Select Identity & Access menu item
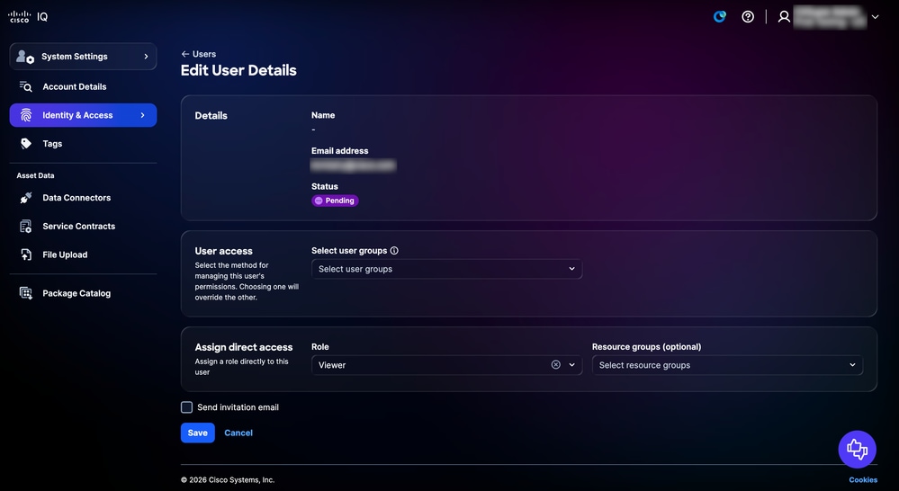899x491 pixels. coord(83,115)
